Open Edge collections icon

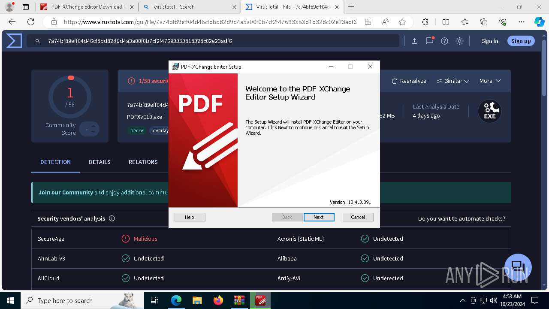click(484, 22)
